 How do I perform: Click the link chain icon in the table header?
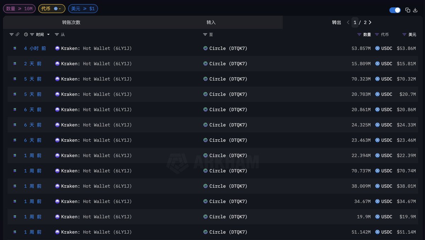17,35
